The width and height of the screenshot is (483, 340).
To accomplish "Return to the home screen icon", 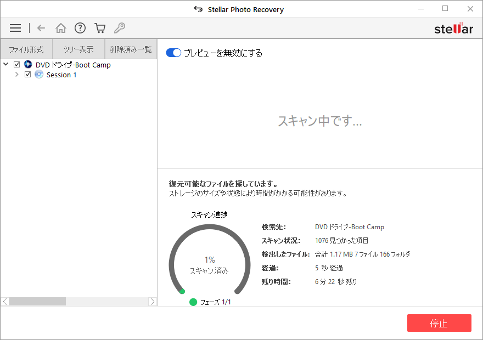I will 61,28.
